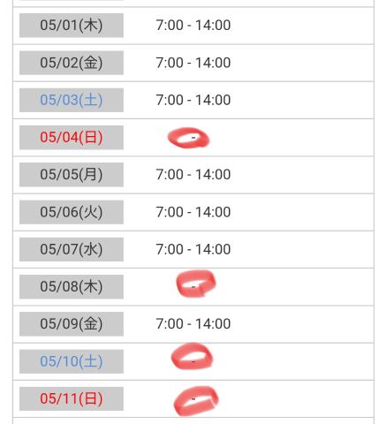Select the 05/07(水) date label
Viewport: 386px width, 424px height.
[72, 249]
